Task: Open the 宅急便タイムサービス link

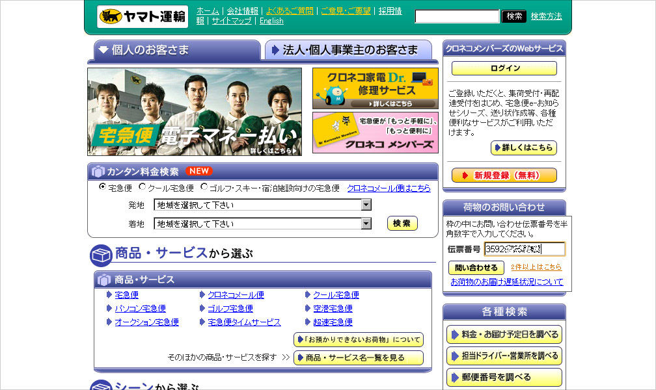Action: (244, 322)
